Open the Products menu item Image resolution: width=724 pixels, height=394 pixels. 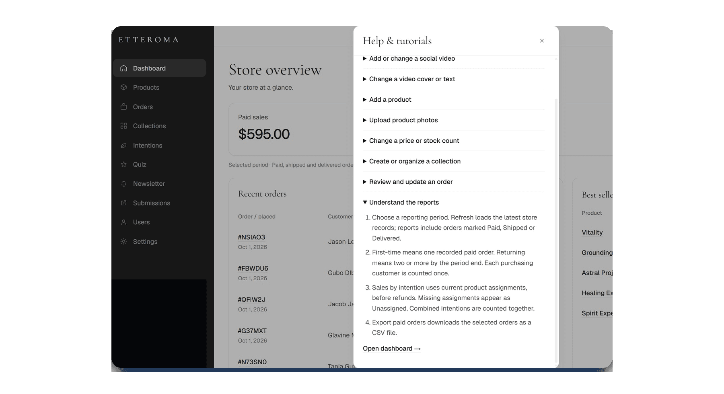(160, 87)
